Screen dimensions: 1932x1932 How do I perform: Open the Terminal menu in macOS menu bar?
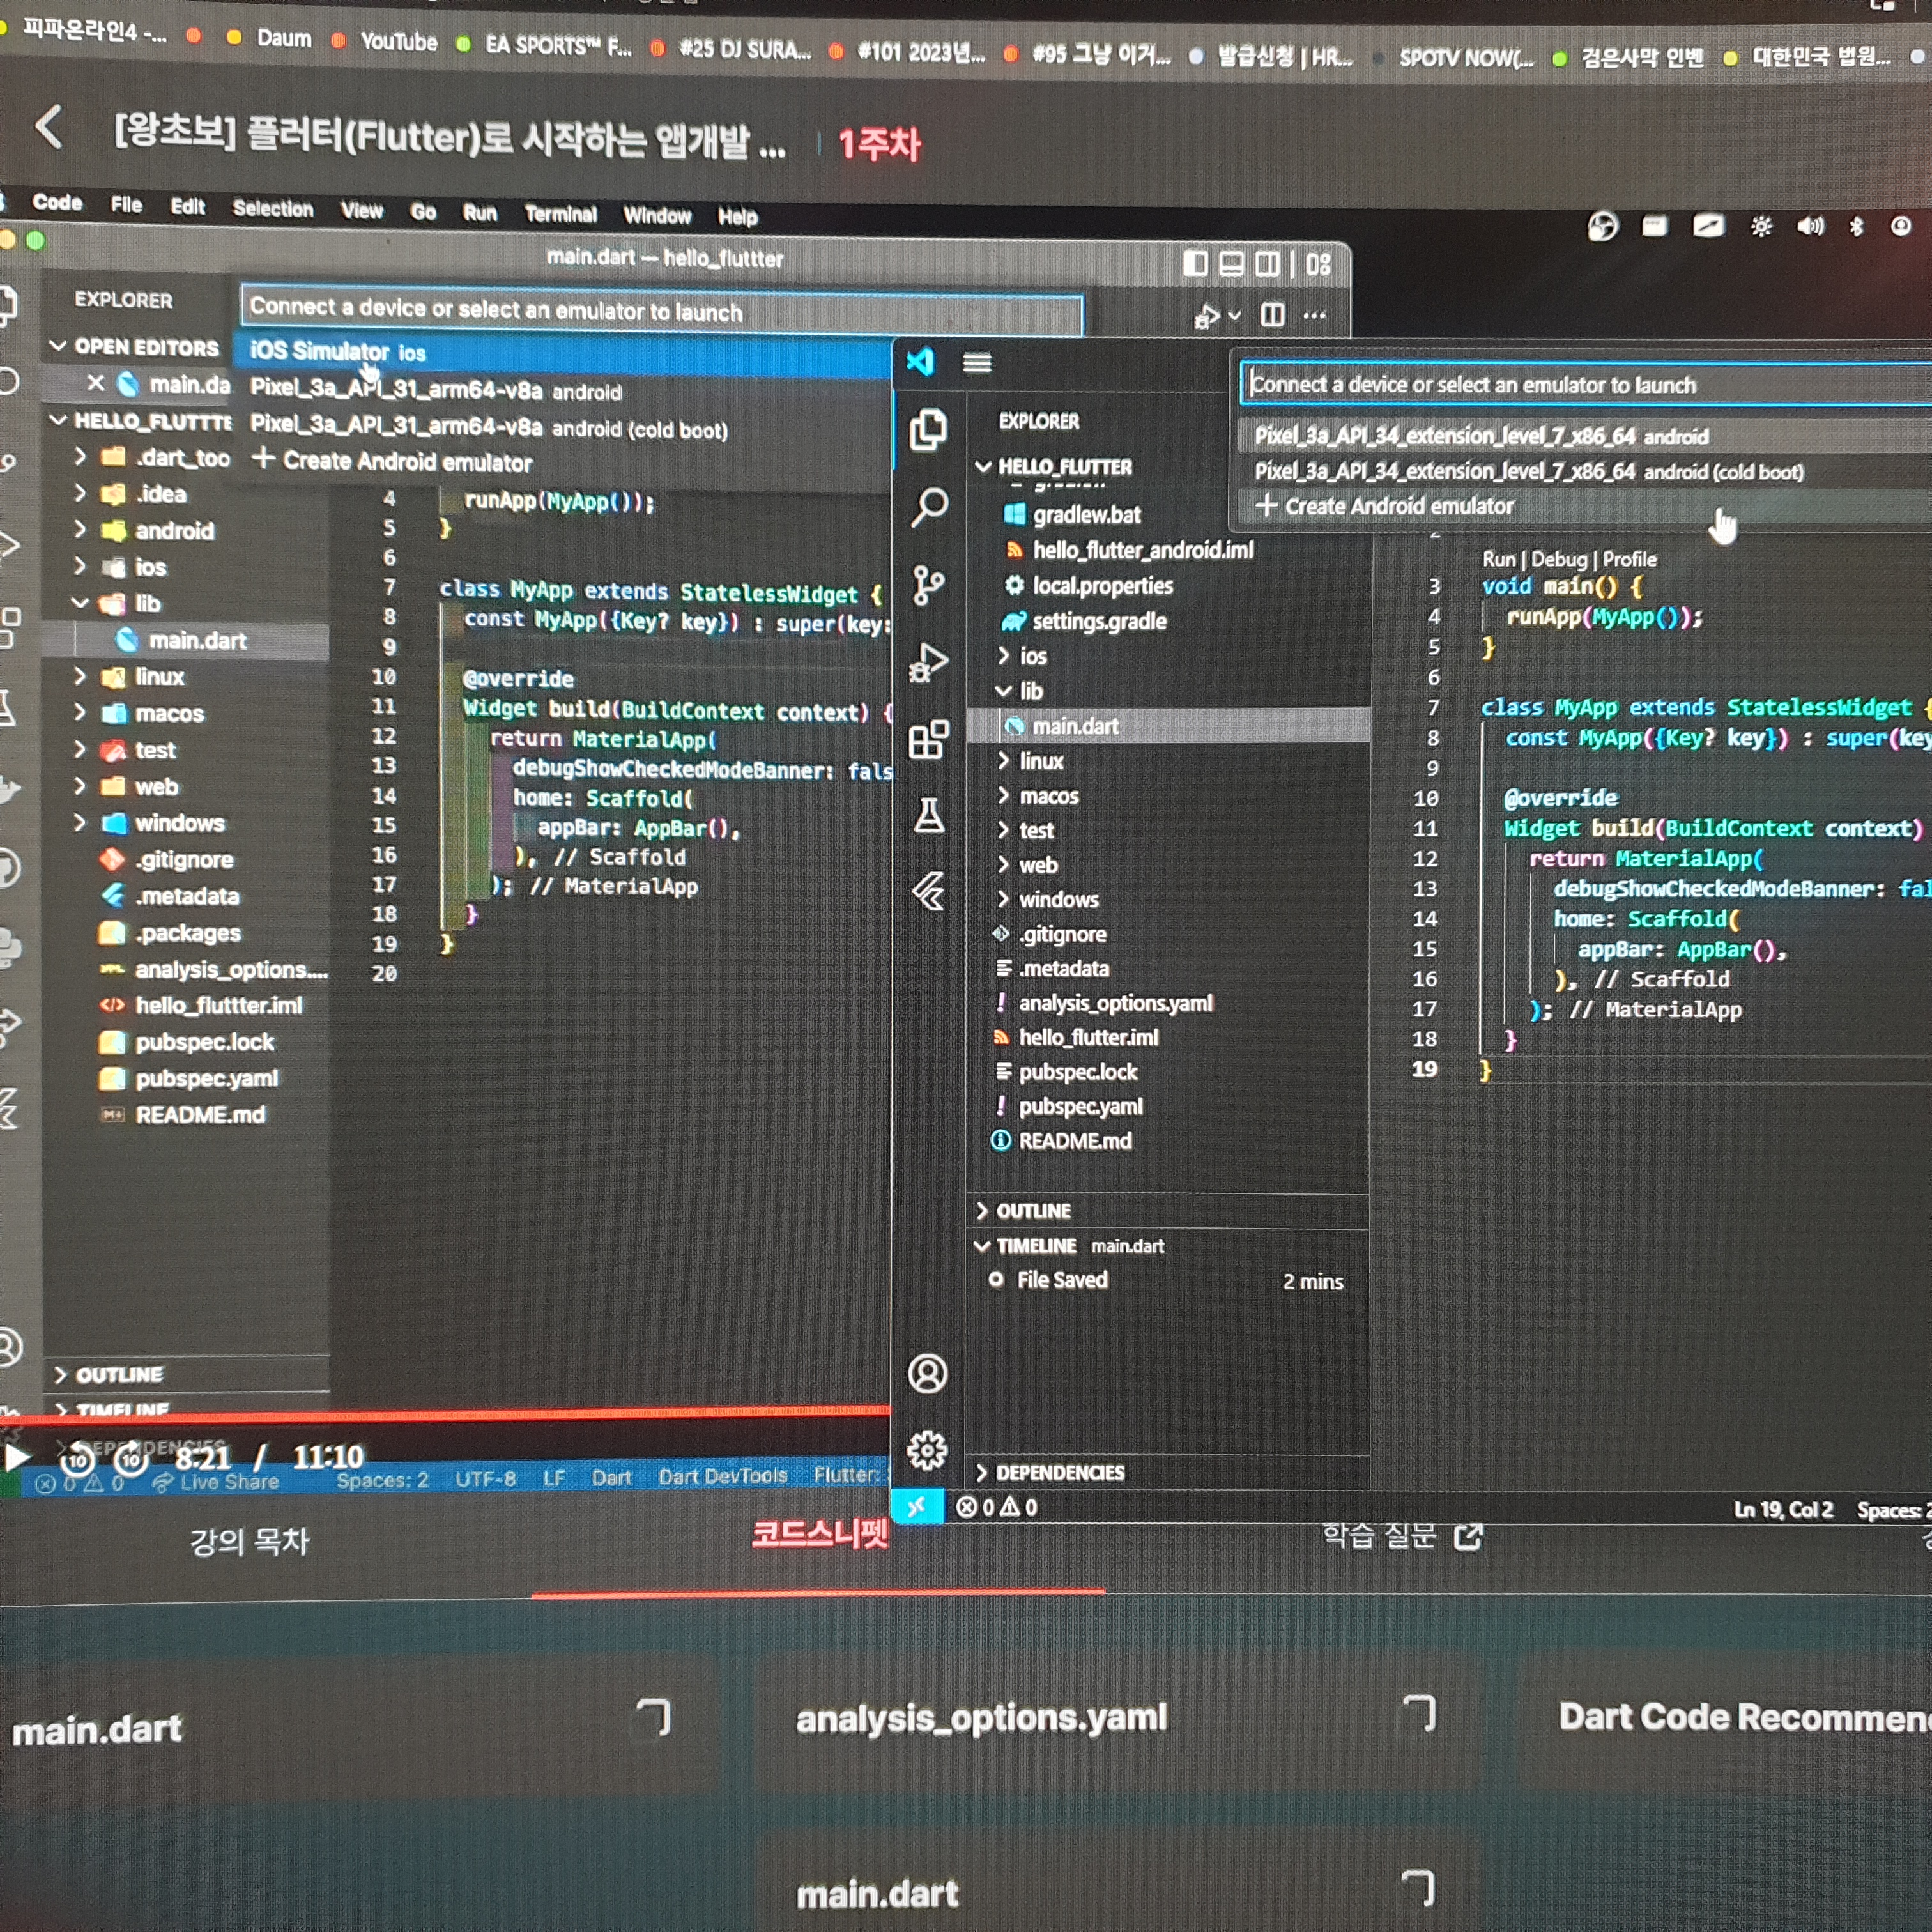tap(560, 214)
